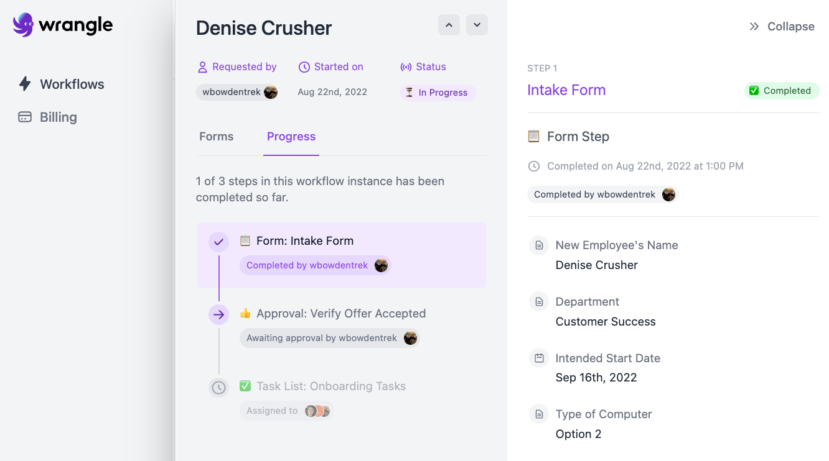This screenshot has height=461, width=829.
Task: Click the arrow circle on Approval step
Action: pos(218,315)
